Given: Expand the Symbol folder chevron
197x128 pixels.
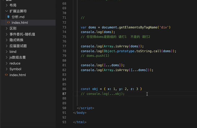Looking at the screenshot, I should pyautogui.click(x=7, y=69).
